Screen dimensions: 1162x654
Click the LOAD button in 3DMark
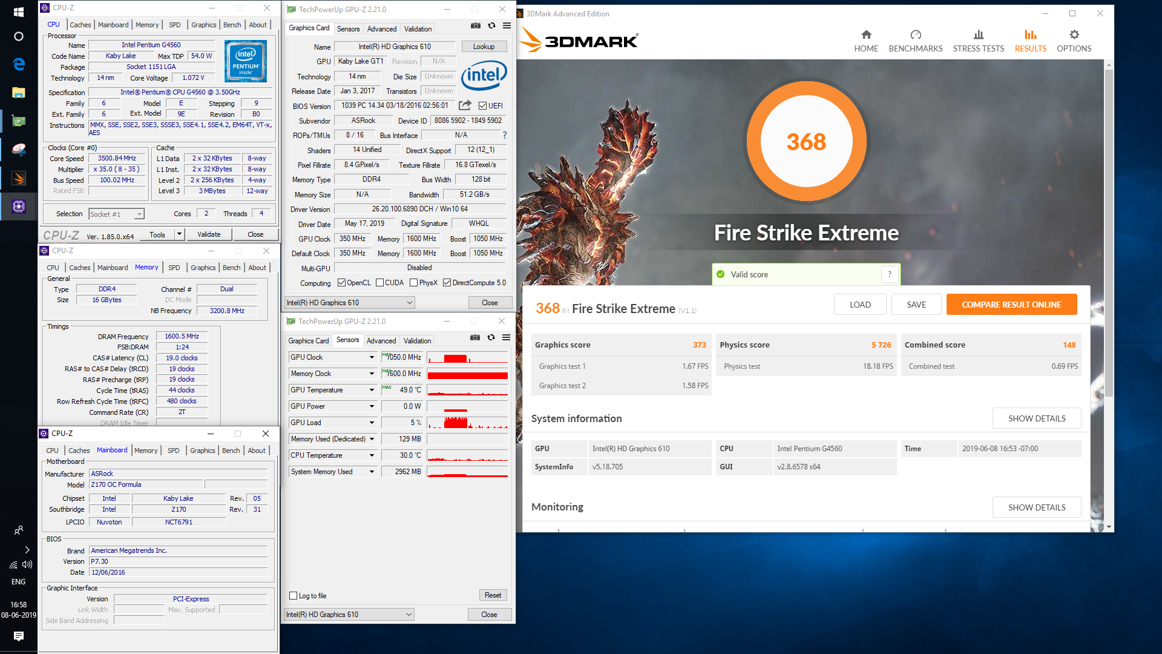click(860, 305)
